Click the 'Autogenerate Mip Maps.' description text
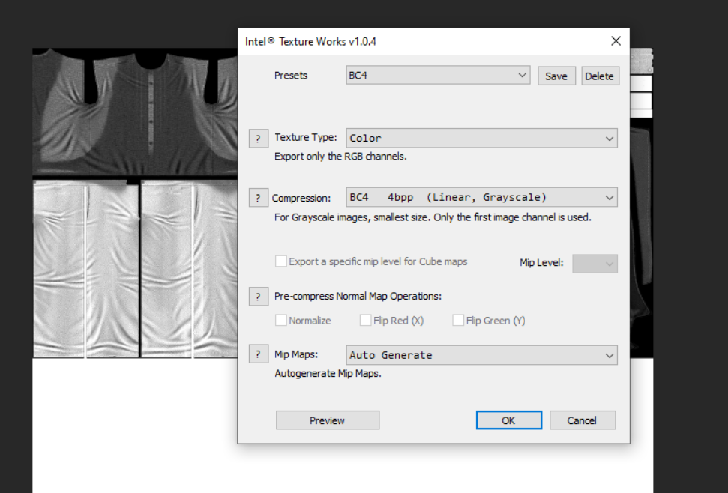 328,374
